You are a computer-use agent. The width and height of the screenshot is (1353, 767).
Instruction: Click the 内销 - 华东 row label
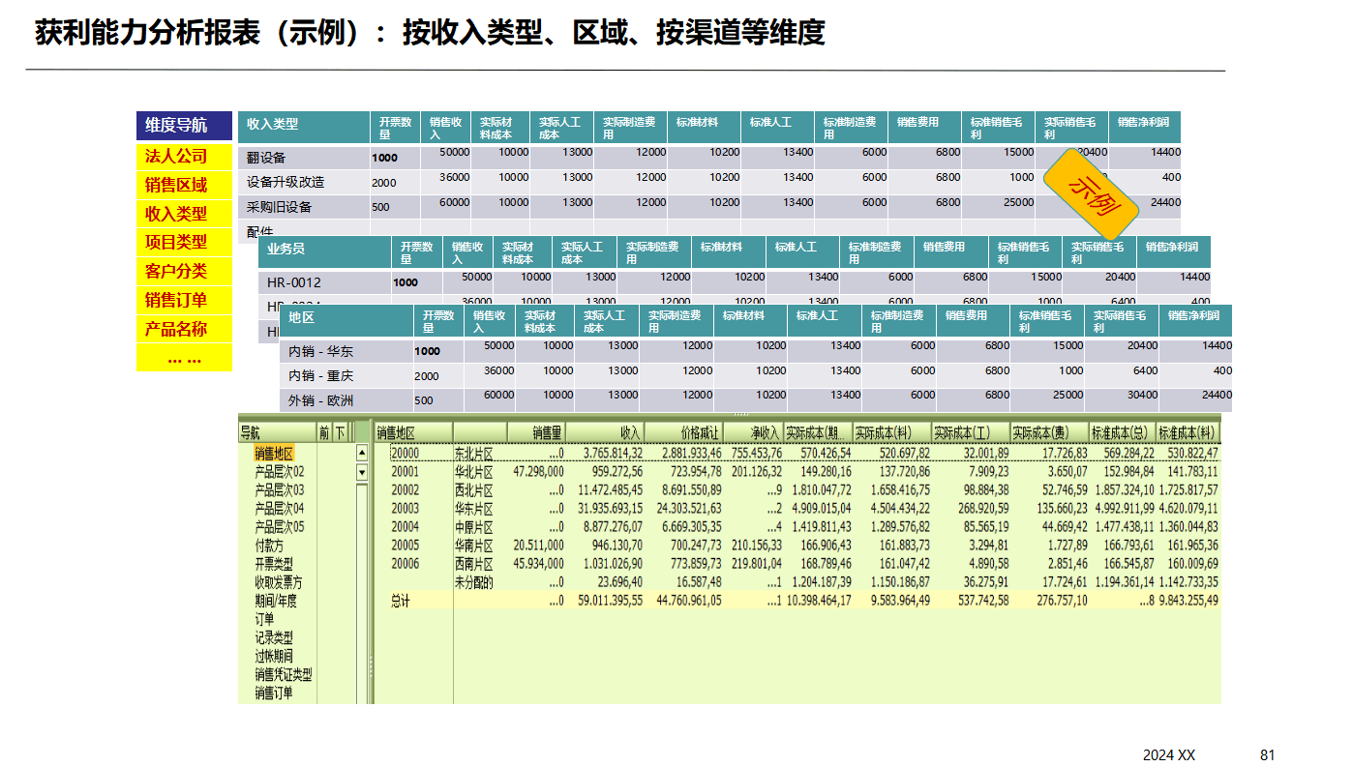320,351
